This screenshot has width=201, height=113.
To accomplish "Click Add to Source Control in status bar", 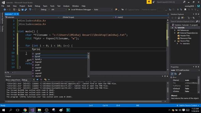I will pyautogui.click(x=188, y=105).
